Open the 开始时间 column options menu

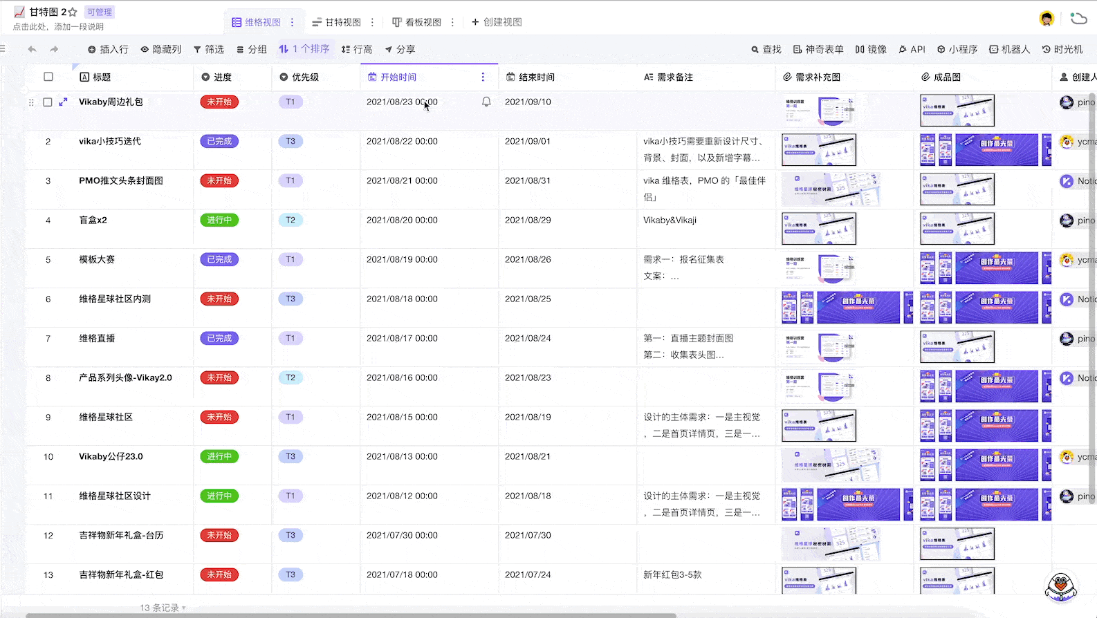pyautogui.click(x=483, y=77)
